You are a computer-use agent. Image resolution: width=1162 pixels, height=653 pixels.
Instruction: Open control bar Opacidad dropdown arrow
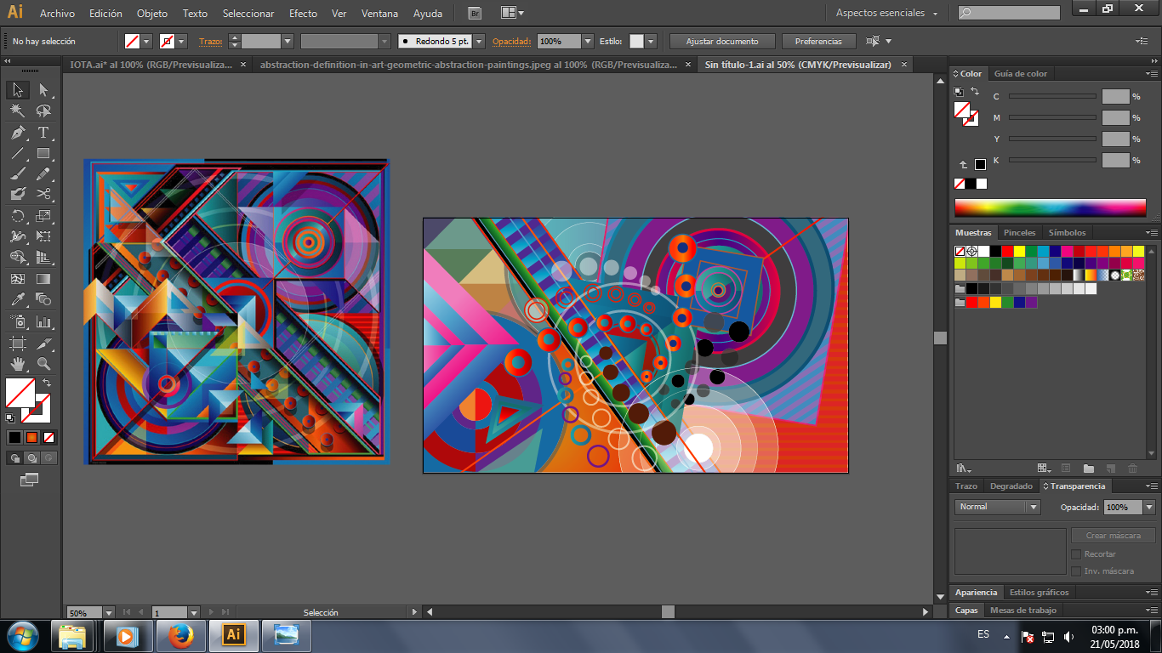(588, 41)
